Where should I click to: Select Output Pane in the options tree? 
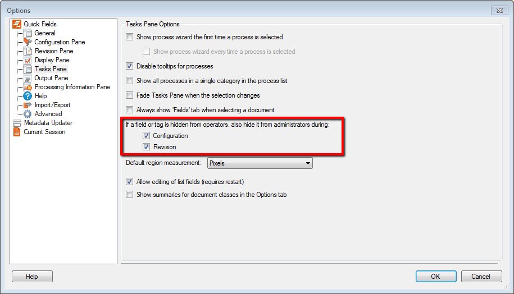52,78
